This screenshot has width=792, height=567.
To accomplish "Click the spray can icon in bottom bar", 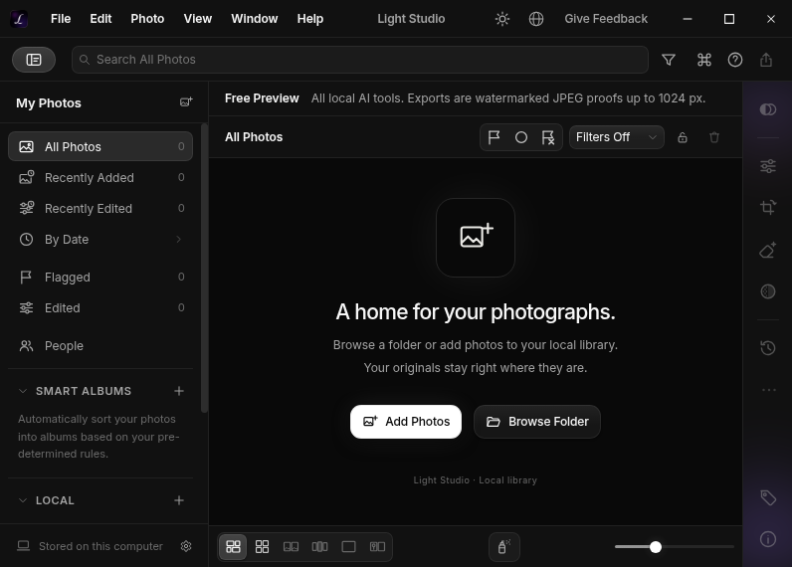I will click(504, 547).
